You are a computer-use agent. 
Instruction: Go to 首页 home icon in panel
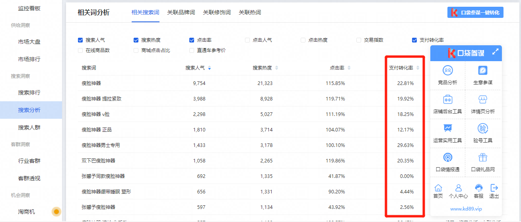pyautogui.click(x=438, y=188)
